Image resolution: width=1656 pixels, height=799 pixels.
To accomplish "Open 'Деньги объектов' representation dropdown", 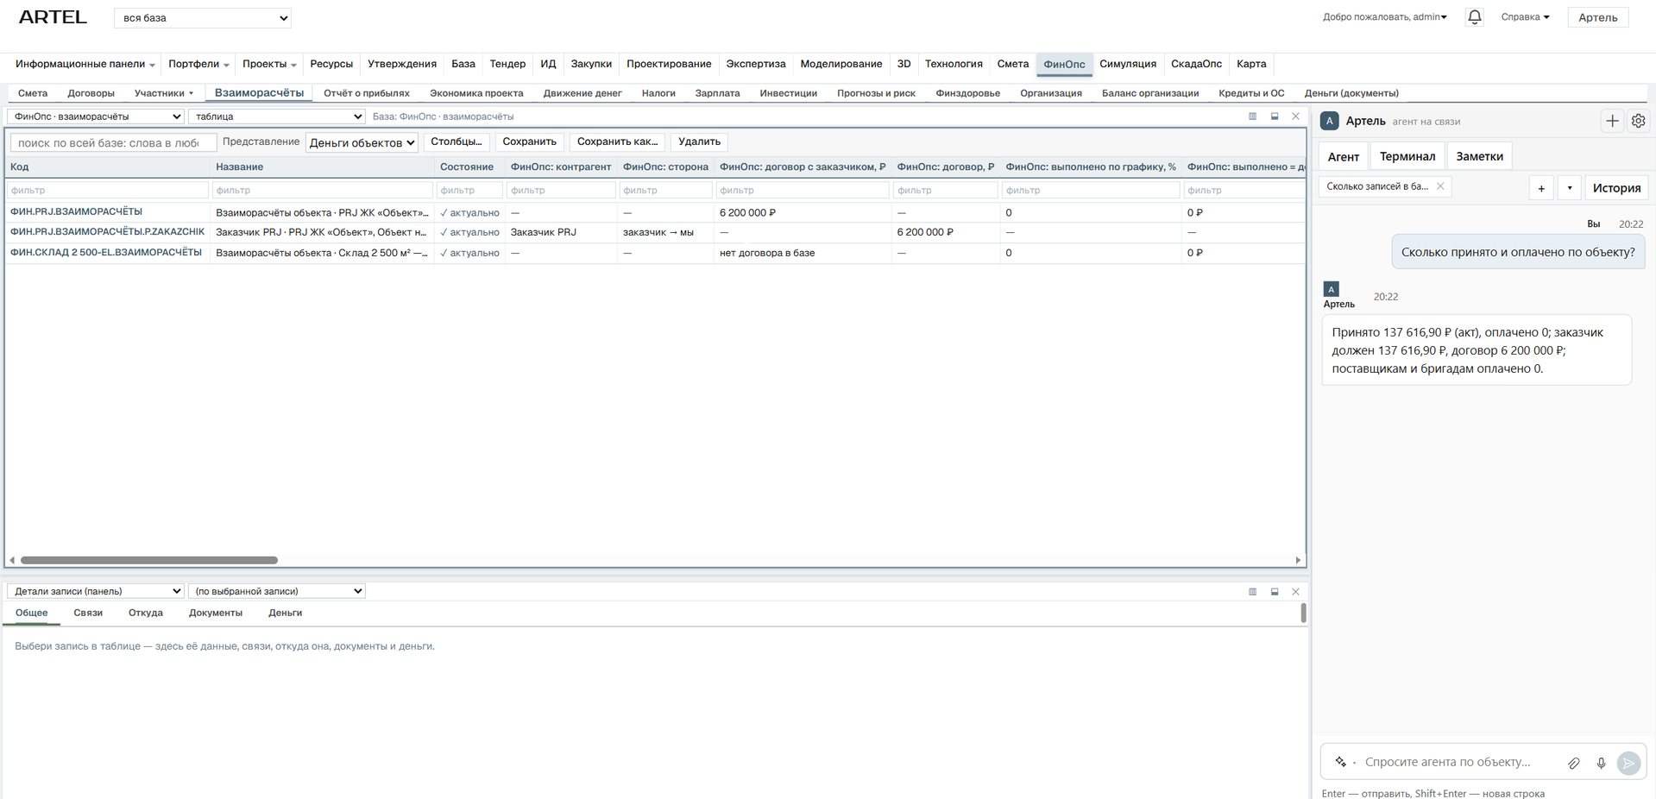I will coord(362,142).
